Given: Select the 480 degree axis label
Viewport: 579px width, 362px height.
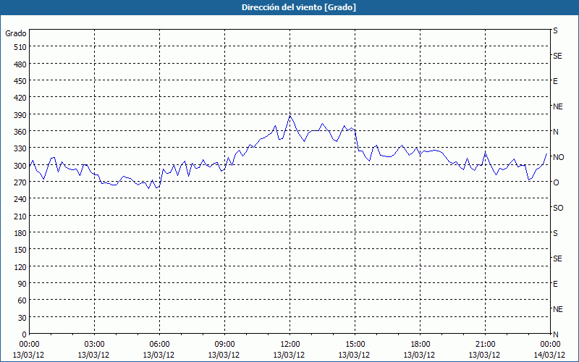Looking at the screenshot, I should [20, 64].
